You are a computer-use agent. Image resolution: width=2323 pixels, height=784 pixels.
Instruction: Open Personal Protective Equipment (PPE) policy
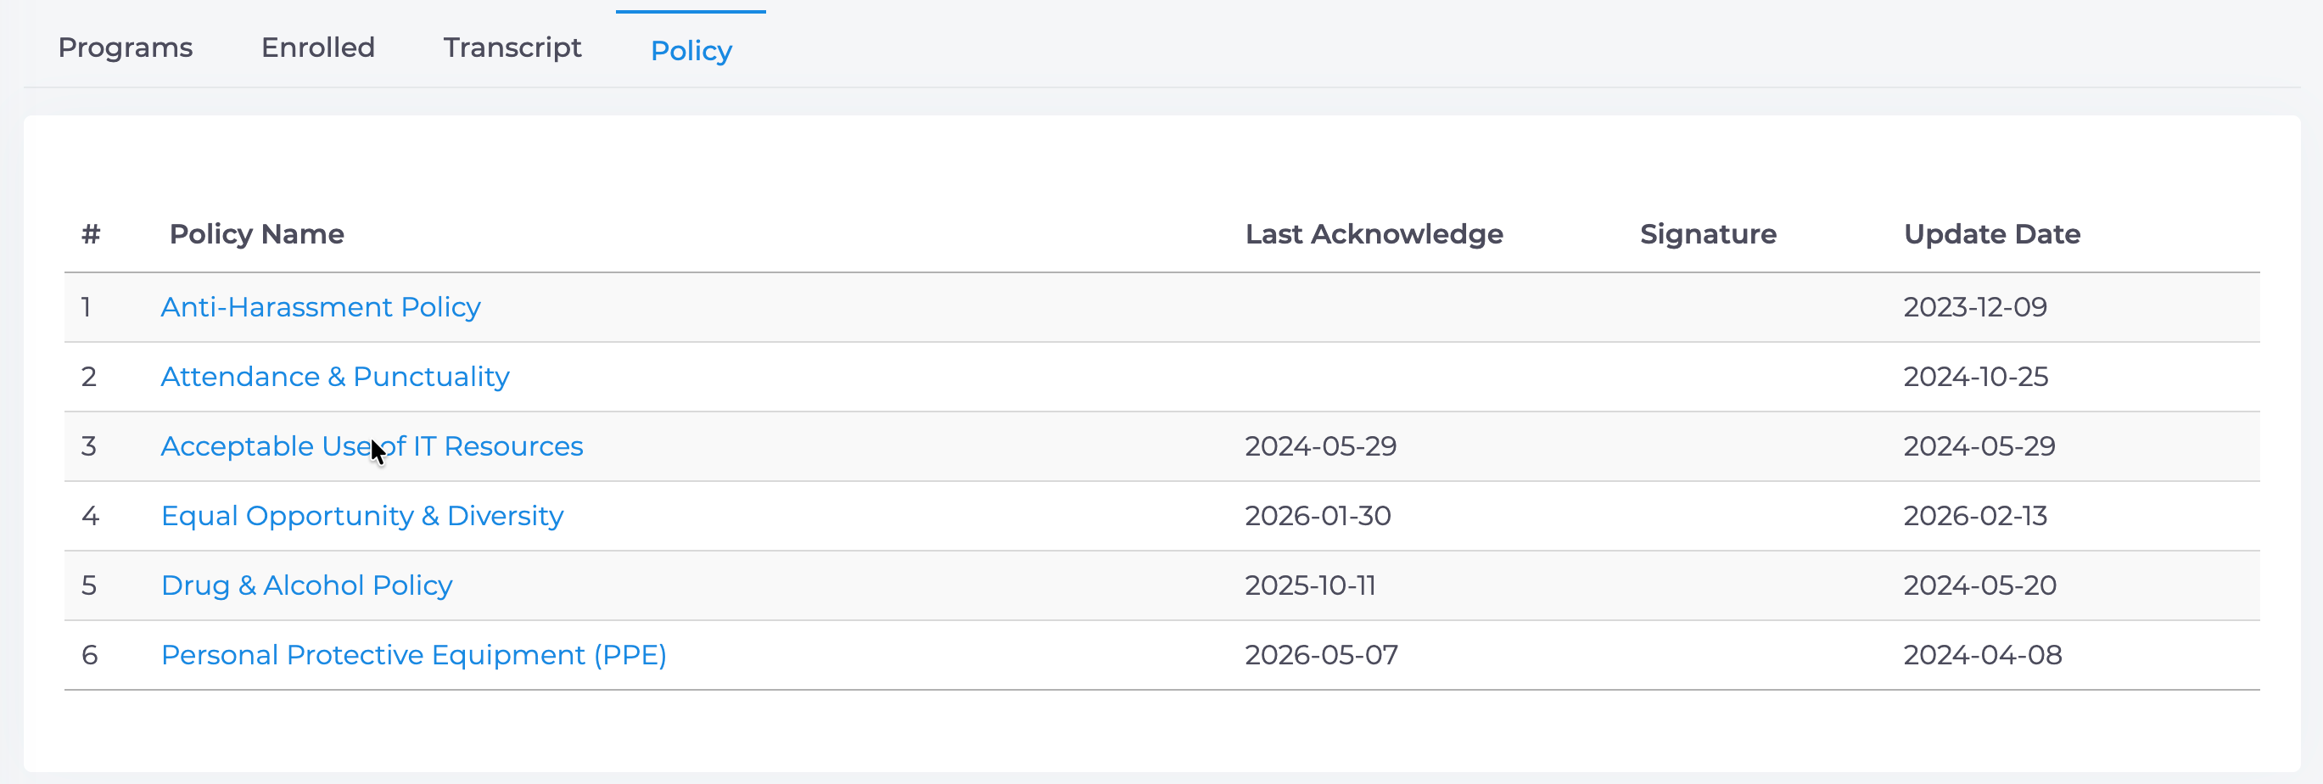(414, 655)
